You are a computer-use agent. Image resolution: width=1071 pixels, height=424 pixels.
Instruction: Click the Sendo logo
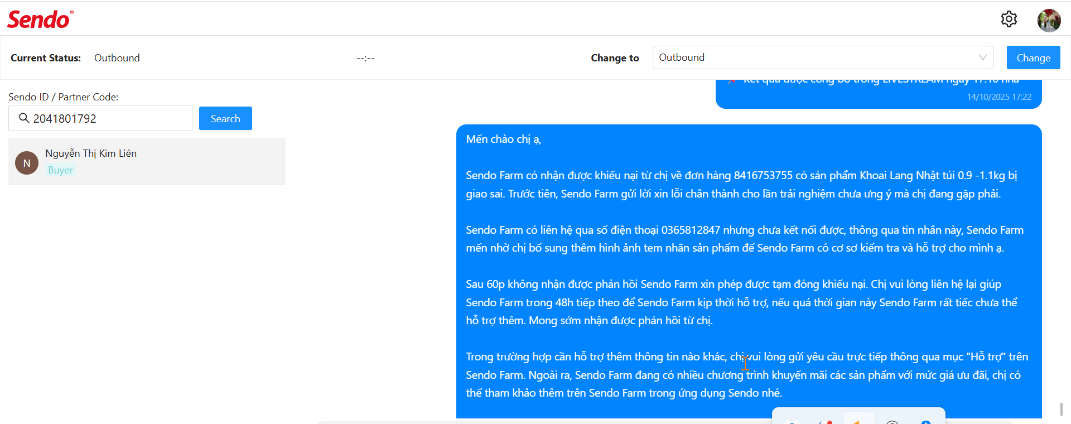click(40, 20)
